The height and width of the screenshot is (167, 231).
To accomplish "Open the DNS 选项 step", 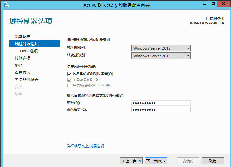I will 29,51.
